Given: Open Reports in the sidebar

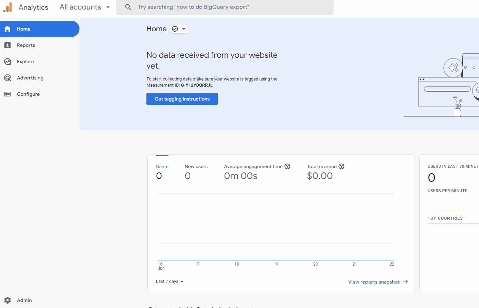Looking at the screenshot, I should click(40, 45).
